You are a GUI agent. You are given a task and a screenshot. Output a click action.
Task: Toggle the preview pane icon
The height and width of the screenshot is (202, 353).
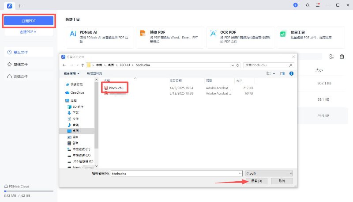pos(282,73)
